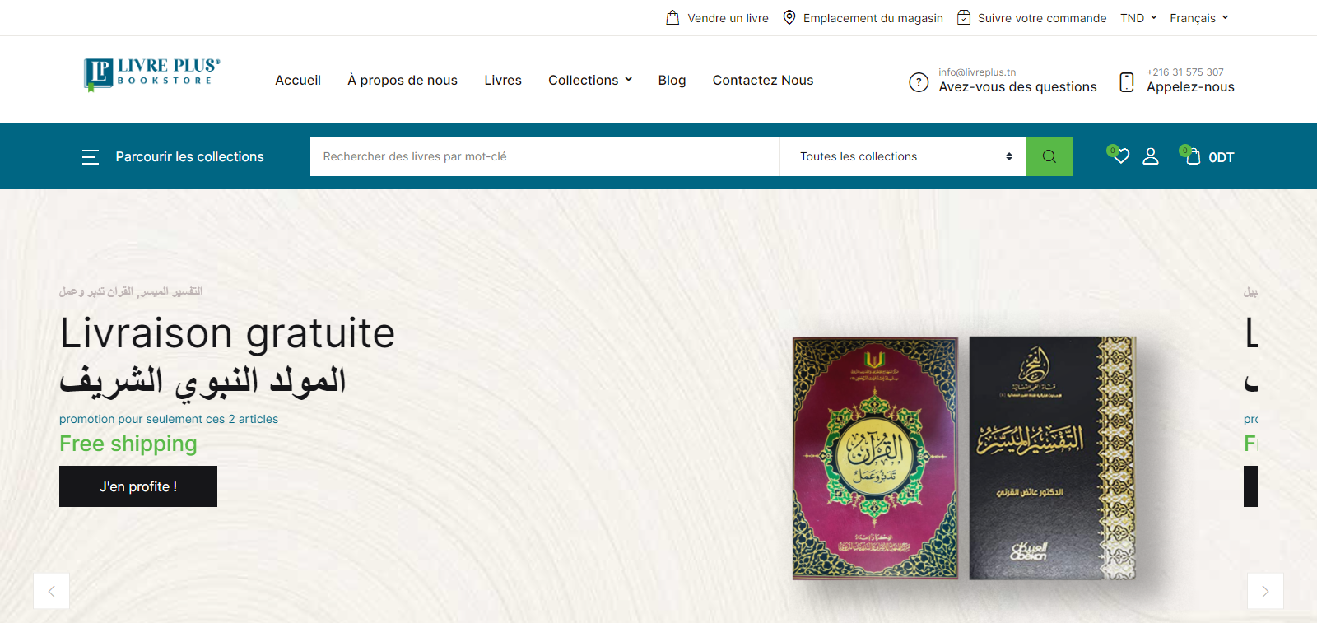Click the hamburger menu icon beside Parcourir
1317x623 pixels.
(x=91, y=156)
